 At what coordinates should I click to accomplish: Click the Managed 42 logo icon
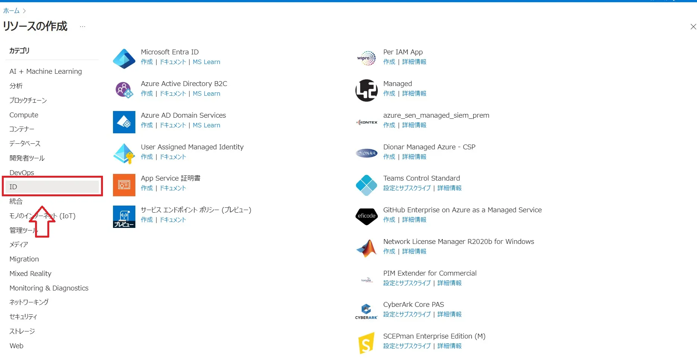pyautogui.click(x=367, y=90)
